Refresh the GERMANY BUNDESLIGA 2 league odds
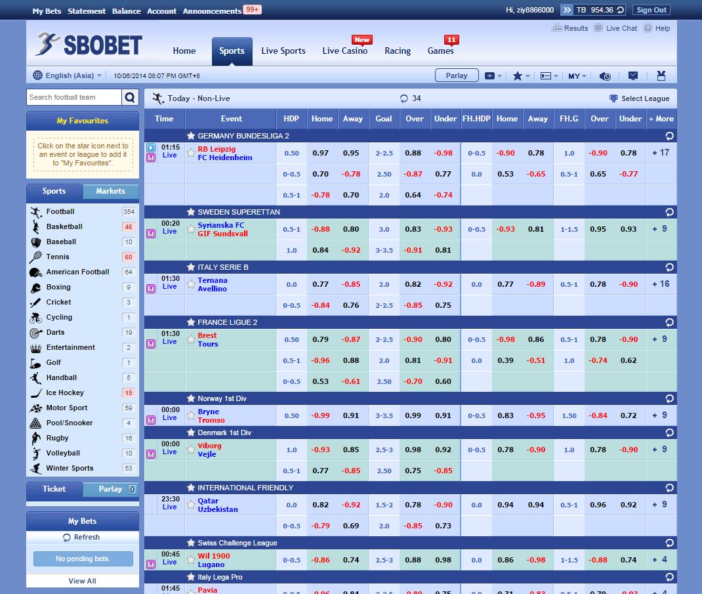702x594 pixels. [x=669, y=136]
